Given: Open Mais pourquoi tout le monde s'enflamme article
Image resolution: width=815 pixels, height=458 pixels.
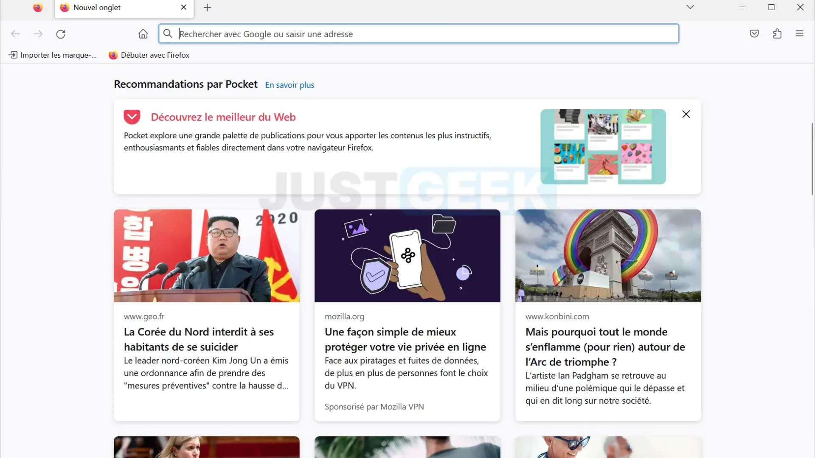Looking at the screenshot, I should tap(605, 347).
